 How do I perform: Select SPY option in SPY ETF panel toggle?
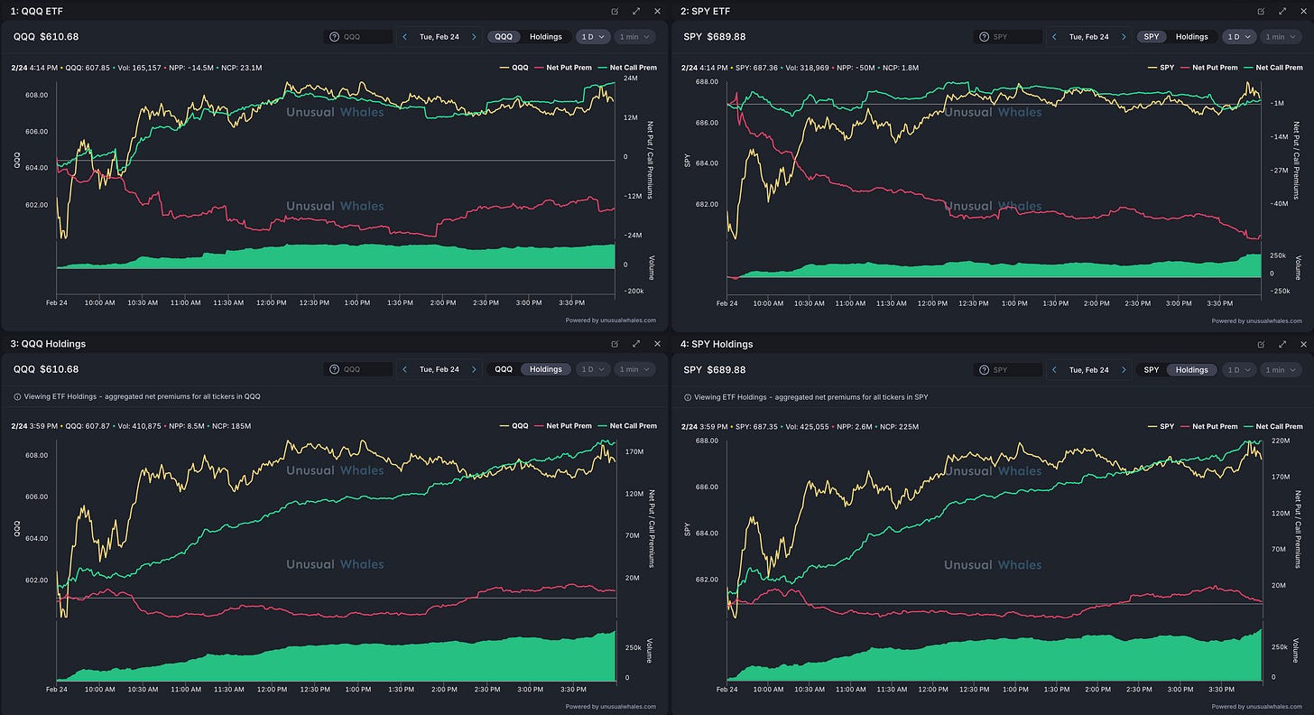1151,37
